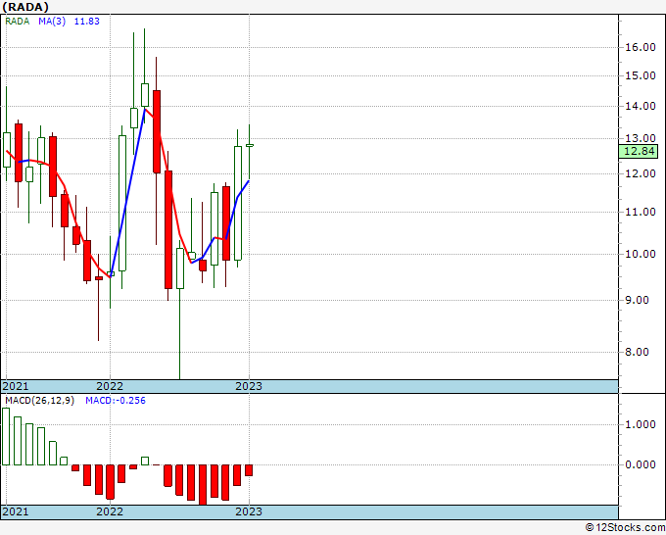Click the MACD:-0.256 value label
Screen dimensions: 666x535
tap(116, 401)
